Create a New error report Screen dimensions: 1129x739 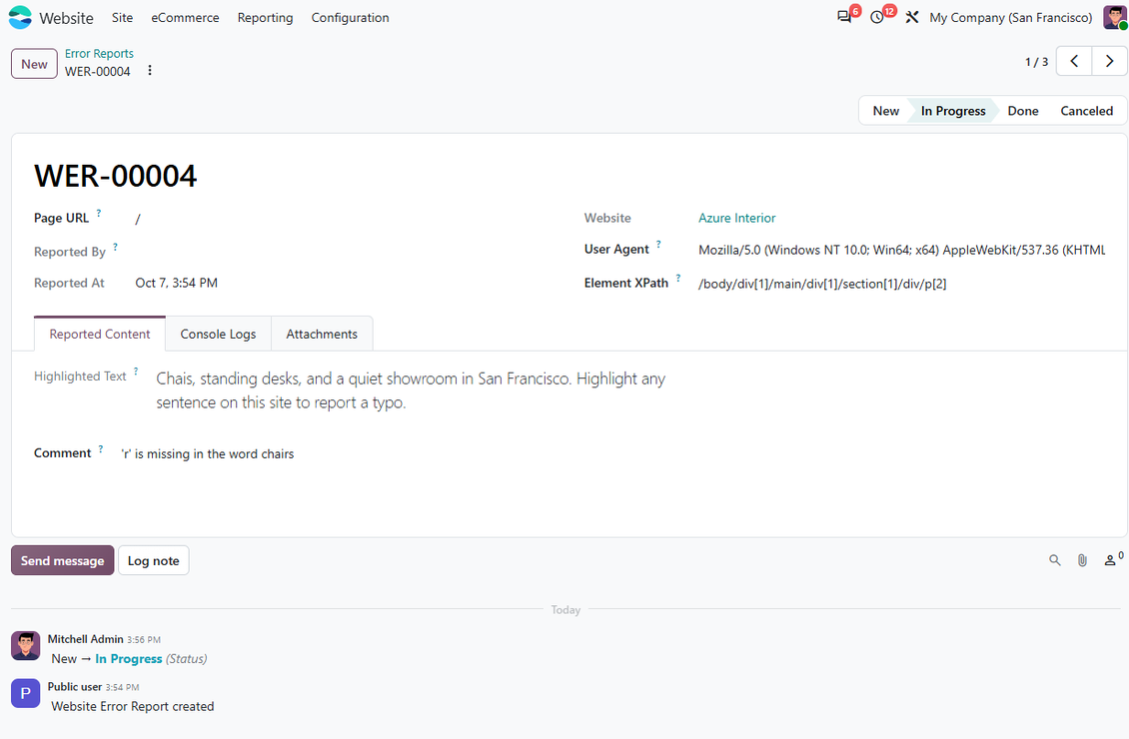coord(34,64)
